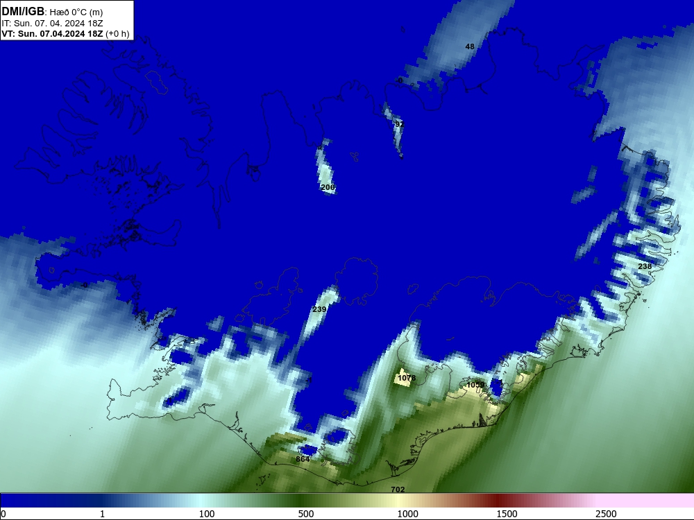Screen dimensions: 694x520
Task: Click the legend scale label 1500
Action: [507, 514]
